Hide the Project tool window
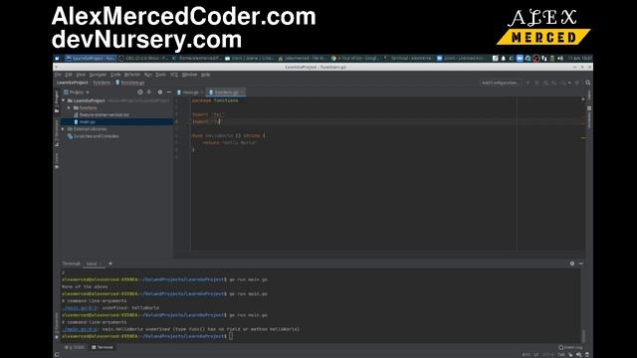This screenshot has width=637, height=358. pyautogui.click(x=168, y=92)
